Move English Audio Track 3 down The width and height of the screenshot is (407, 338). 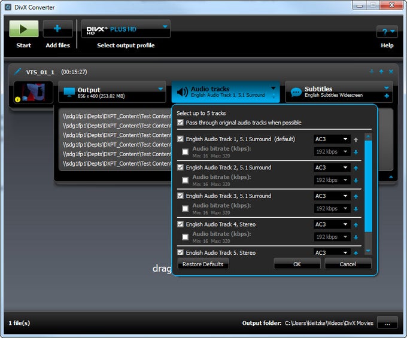tap(356, 209)
